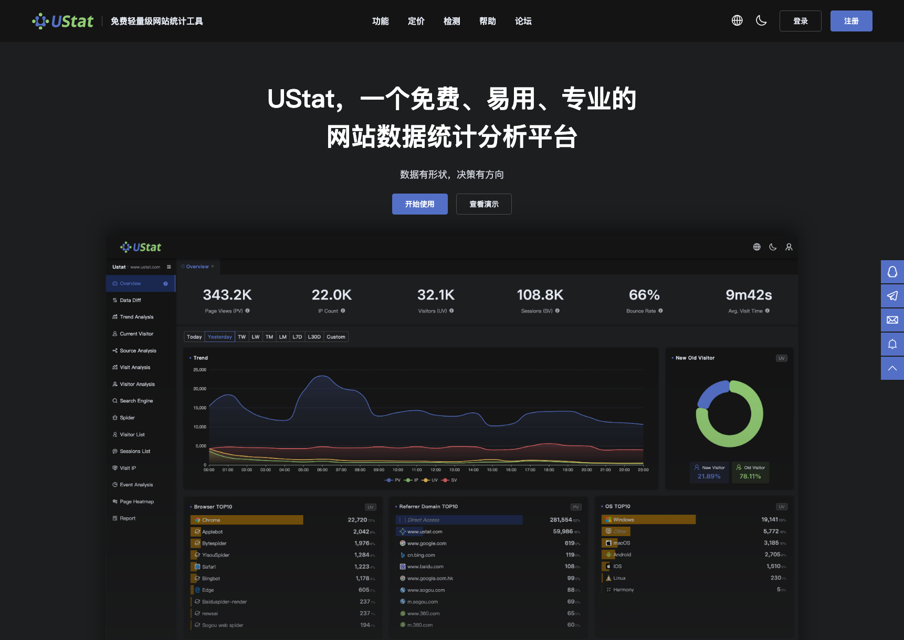Viewport: 904px width, 640px height.
Task: Open the 论坛 menu item
Action: (523, 21)
